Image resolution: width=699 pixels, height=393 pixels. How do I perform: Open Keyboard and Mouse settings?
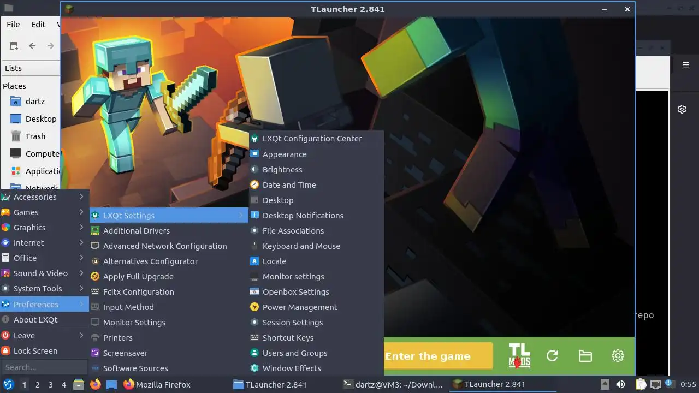[x=316, y=246]
